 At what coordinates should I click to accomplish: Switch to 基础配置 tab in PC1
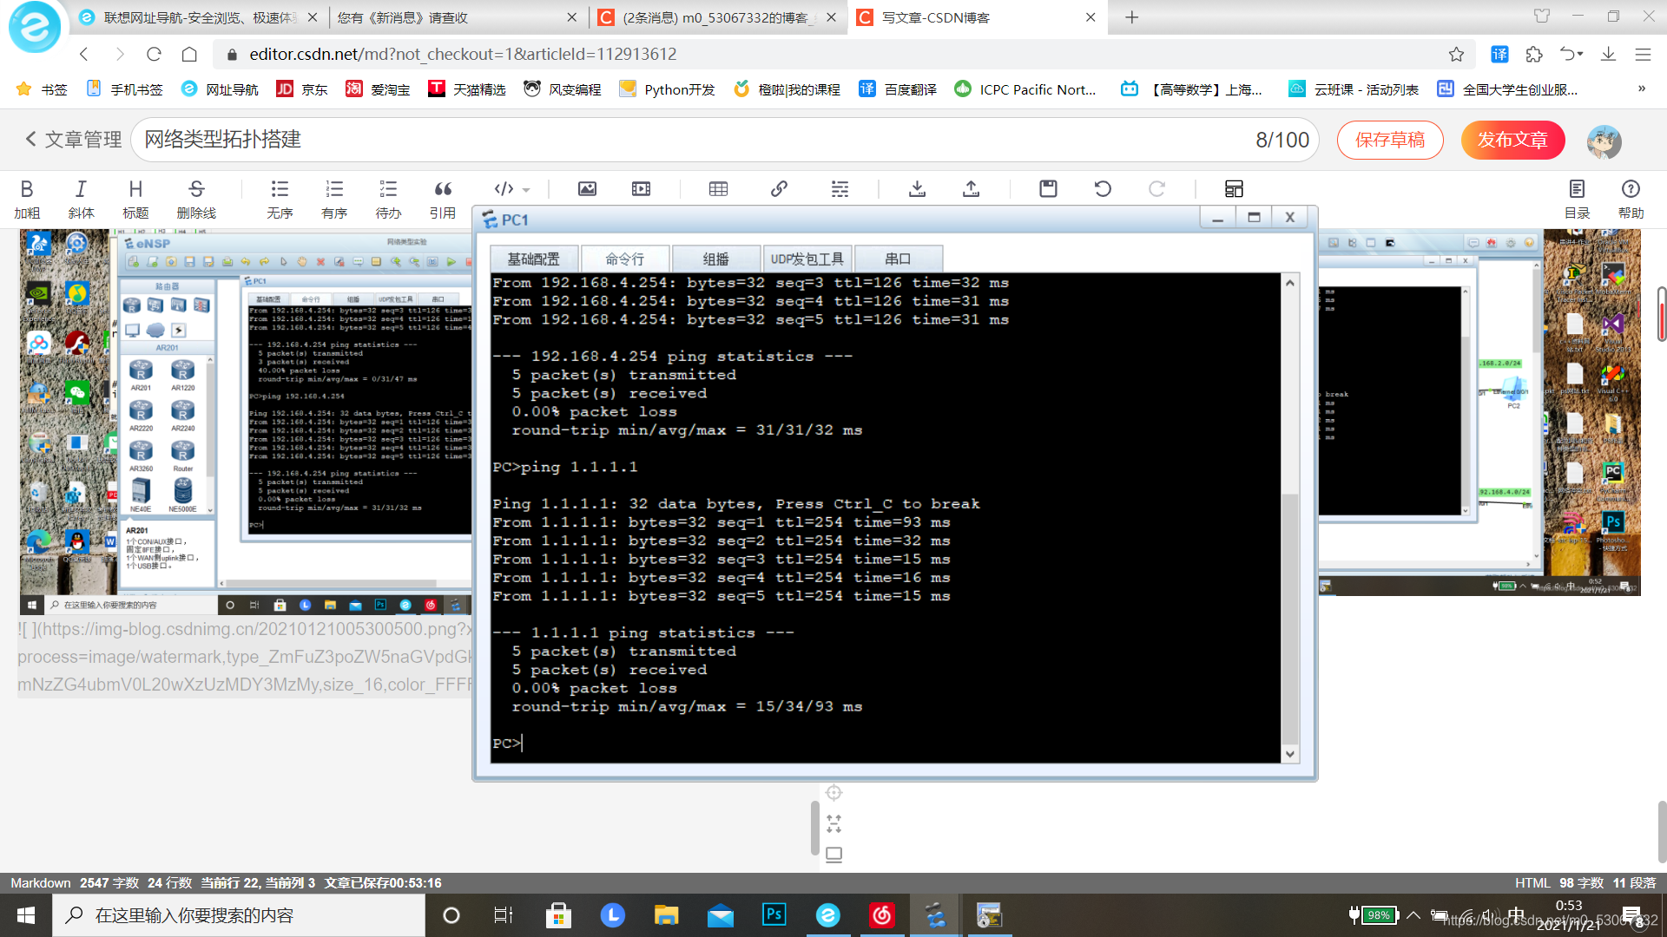pyautogui.click(x=534, y=259)
